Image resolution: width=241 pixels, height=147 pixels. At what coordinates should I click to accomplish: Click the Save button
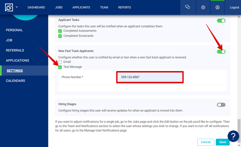click(x=222, y=142)
